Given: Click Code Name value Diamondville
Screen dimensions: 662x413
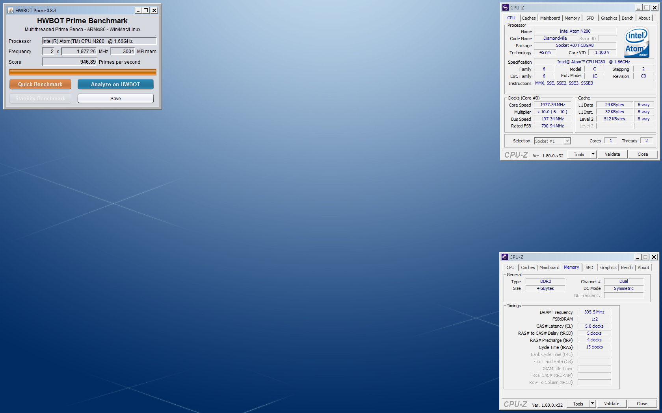Looking at the screenshot, I should (x=555, y=38).
